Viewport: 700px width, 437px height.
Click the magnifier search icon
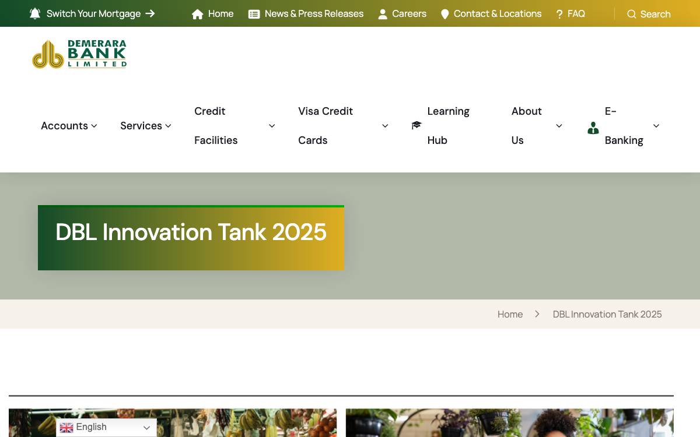632,14
